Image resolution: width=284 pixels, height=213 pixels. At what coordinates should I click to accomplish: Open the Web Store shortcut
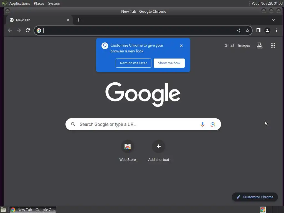point(128,151)
